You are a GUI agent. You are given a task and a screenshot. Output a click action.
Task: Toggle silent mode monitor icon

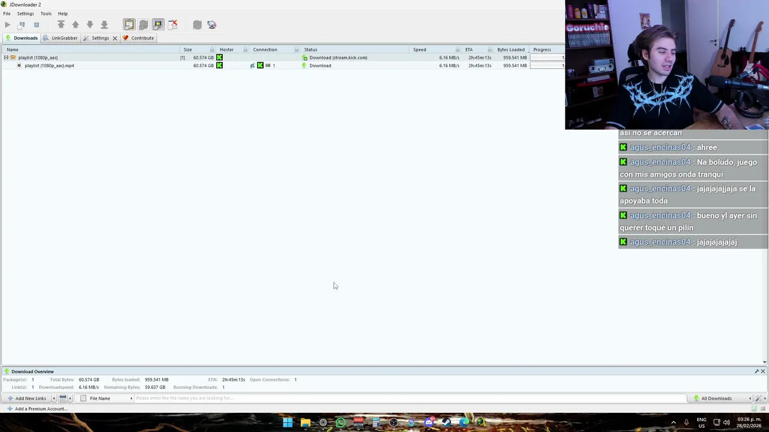coord(158,25)
